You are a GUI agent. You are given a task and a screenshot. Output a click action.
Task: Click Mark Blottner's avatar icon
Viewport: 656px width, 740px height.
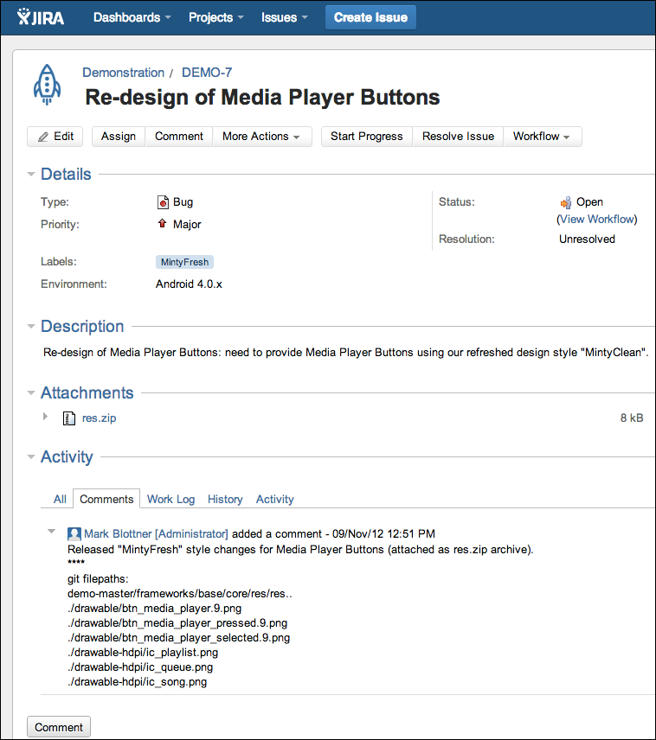[x=74, y=533]
